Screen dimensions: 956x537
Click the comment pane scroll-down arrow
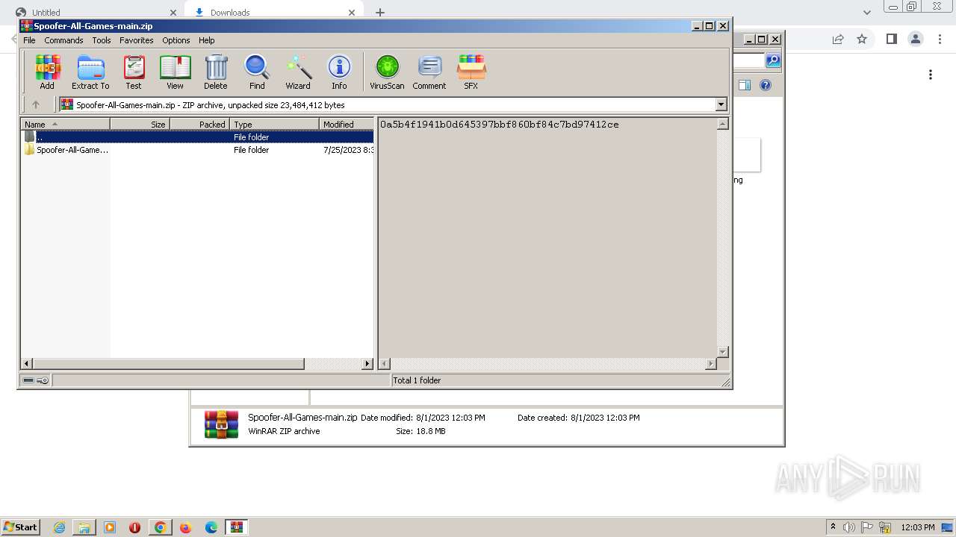click(722, 352)
